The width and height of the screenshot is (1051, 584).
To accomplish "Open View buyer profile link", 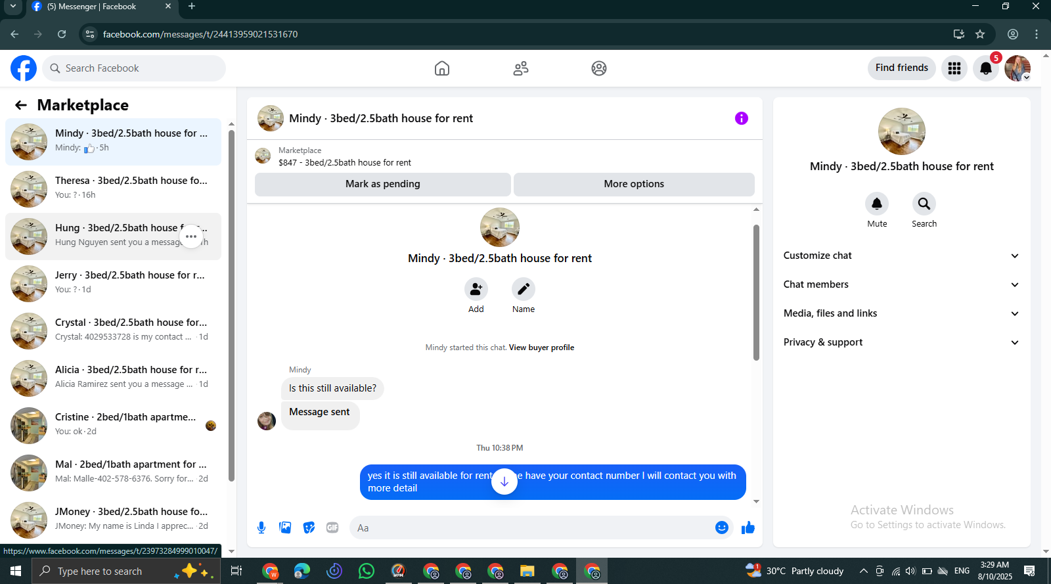I will click(541, 348).
